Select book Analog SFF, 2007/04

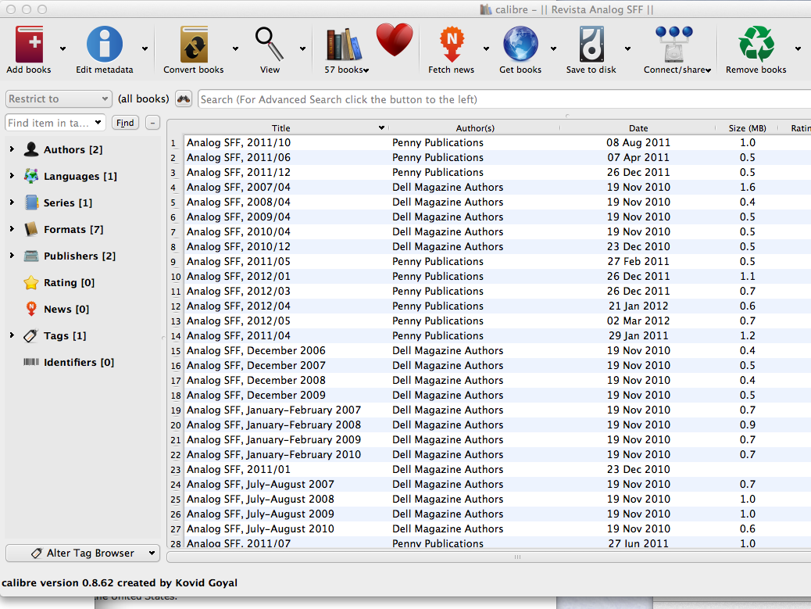[238, 187]
